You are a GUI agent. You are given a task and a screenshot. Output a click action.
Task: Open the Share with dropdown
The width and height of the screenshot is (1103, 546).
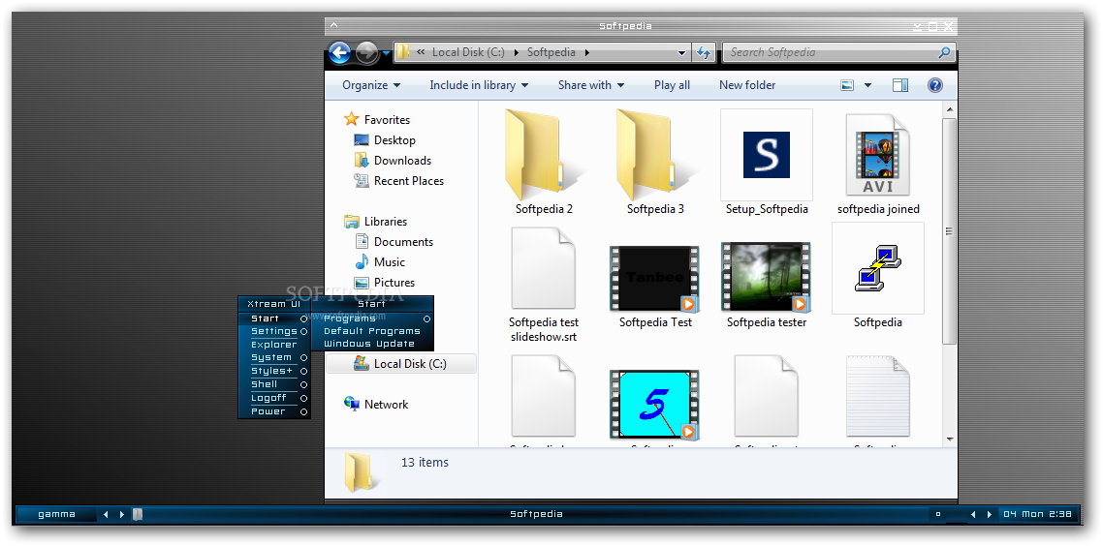(x=591, y=85)
